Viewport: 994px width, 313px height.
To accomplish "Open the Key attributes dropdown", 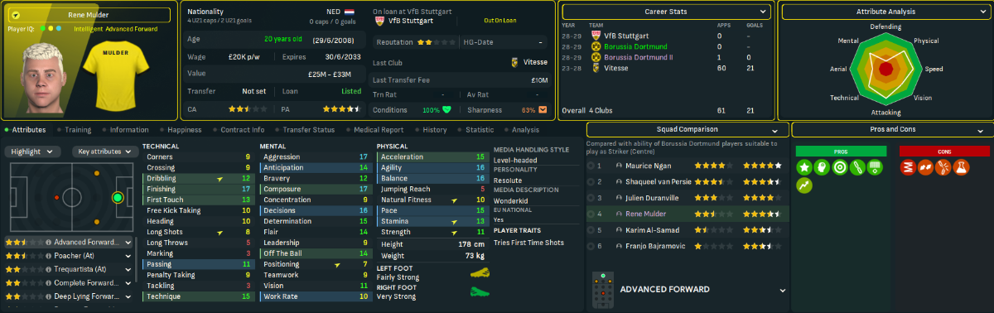I will [104, 152].
